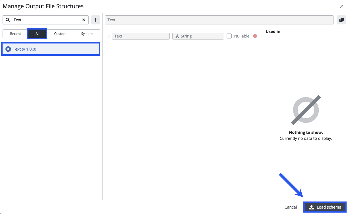Screen dimensions: 348x214
Task: Clear the search field with X icon
Action: click(84, 20)
